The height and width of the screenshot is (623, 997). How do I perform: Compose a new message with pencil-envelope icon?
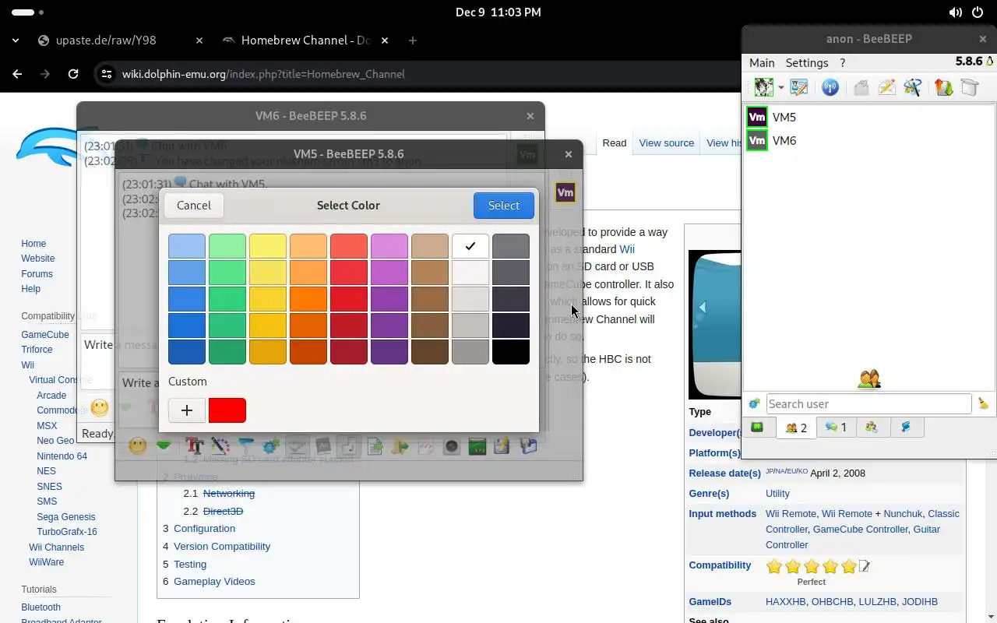click(886, 87)
